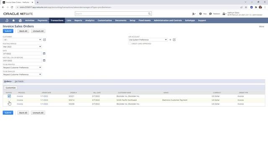Open the Documents menu
Screen dimensions: 268x150
[x=121, y=20]
